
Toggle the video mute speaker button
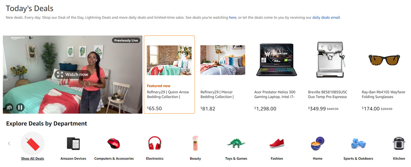pos(9,108)
